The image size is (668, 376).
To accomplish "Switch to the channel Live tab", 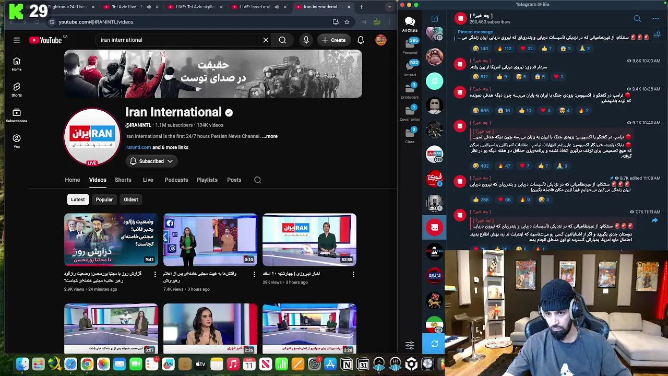I will pyautogui.click(x=148, y=180).
